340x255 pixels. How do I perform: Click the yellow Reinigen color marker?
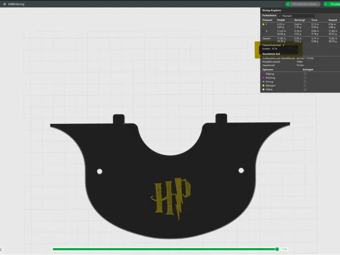263,86
